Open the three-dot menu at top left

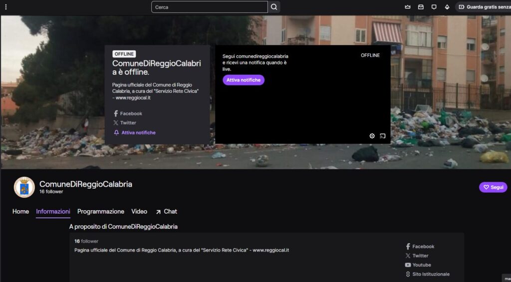click(x=5, y=7)
